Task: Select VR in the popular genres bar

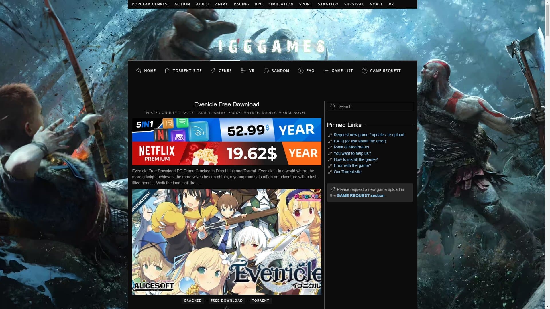Action: [391, 4]
